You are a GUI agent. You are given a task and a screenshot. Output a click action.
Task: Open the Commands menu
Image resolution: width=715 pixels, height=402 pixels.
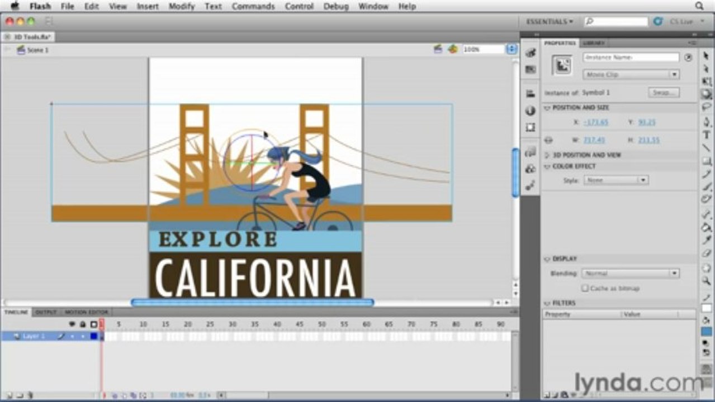point(253,6)
